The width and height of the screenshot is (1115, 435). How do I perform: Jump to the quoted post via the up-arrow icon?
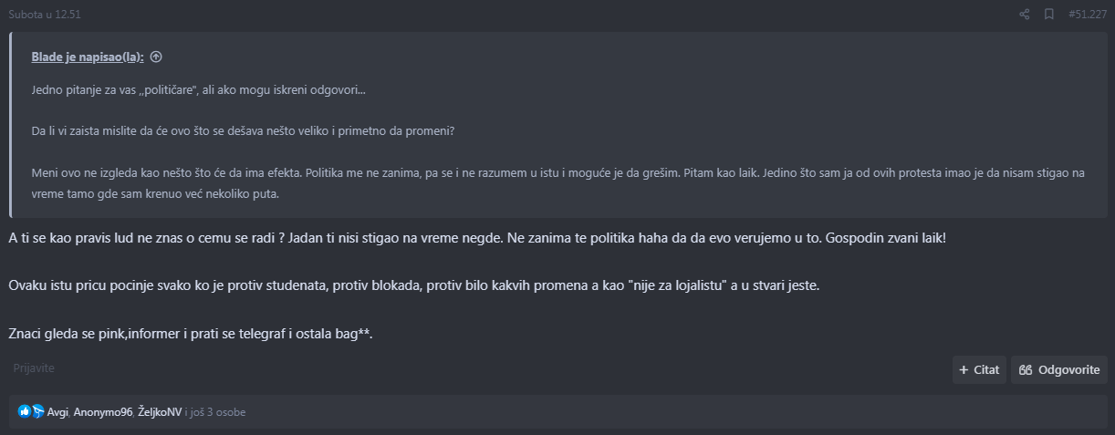tap(156, 57)
